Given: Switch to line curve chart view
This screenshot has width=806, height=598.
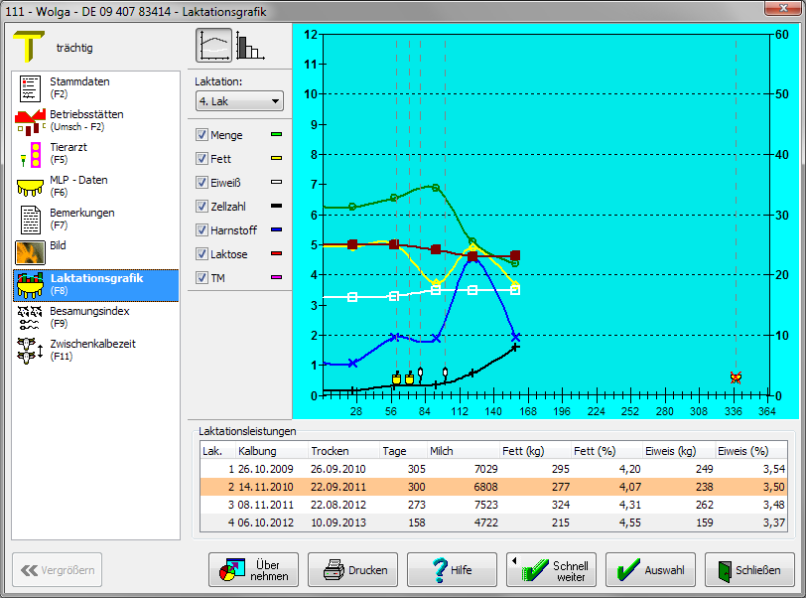Looking at the screenshot, I should (x=213, y=46).
